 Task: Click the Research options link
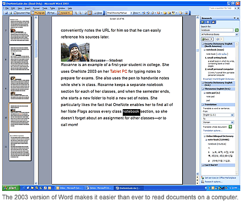pyautogui.click(x=213, y=181)
